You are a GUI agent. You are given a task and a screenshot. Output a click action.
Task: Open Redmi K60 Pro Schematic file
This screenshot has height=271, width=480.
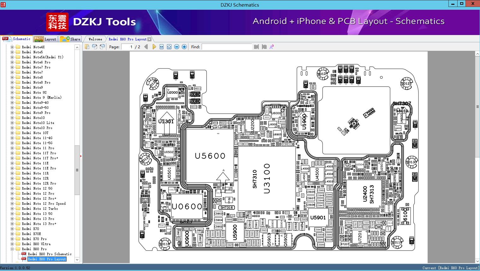click(x=50, y=254)
